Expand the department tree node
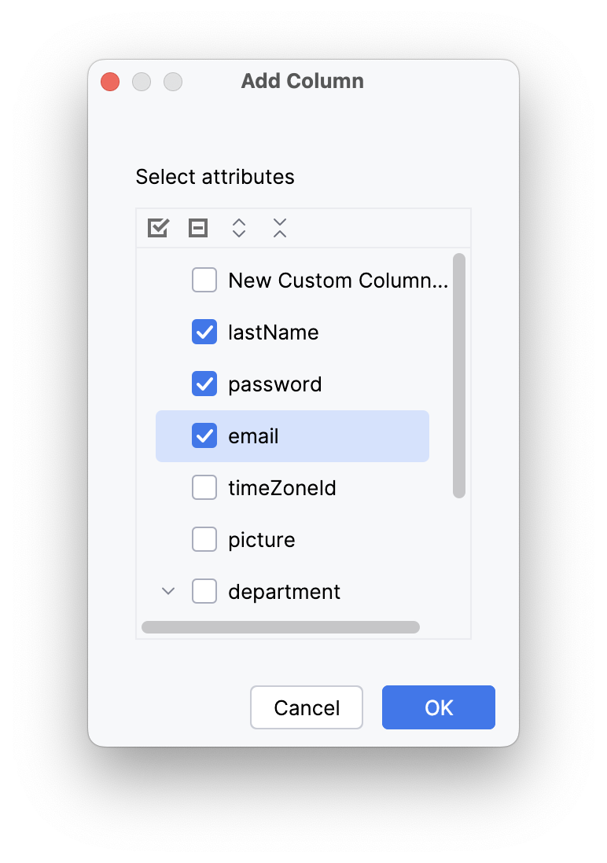The image size is (607, 863). tap(167, 591)
